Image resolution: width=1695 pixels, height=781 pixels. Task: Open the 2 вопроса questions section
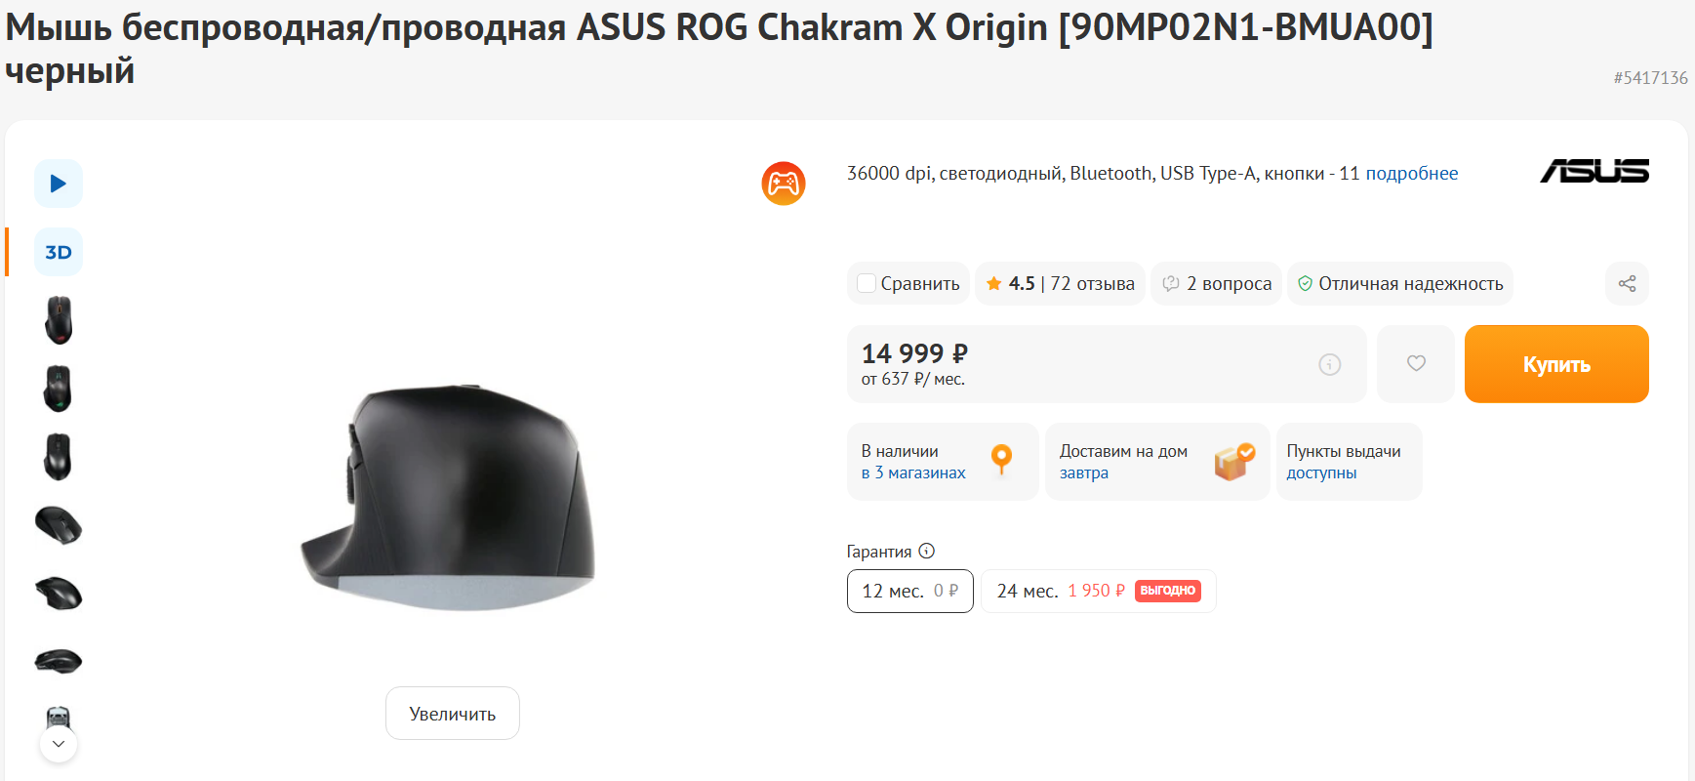click(x=1229, y=284)
